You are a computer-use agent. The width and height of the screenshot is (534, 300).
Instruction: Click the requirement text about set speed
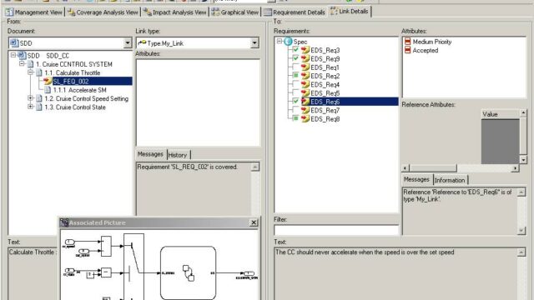tap(365, 252)
